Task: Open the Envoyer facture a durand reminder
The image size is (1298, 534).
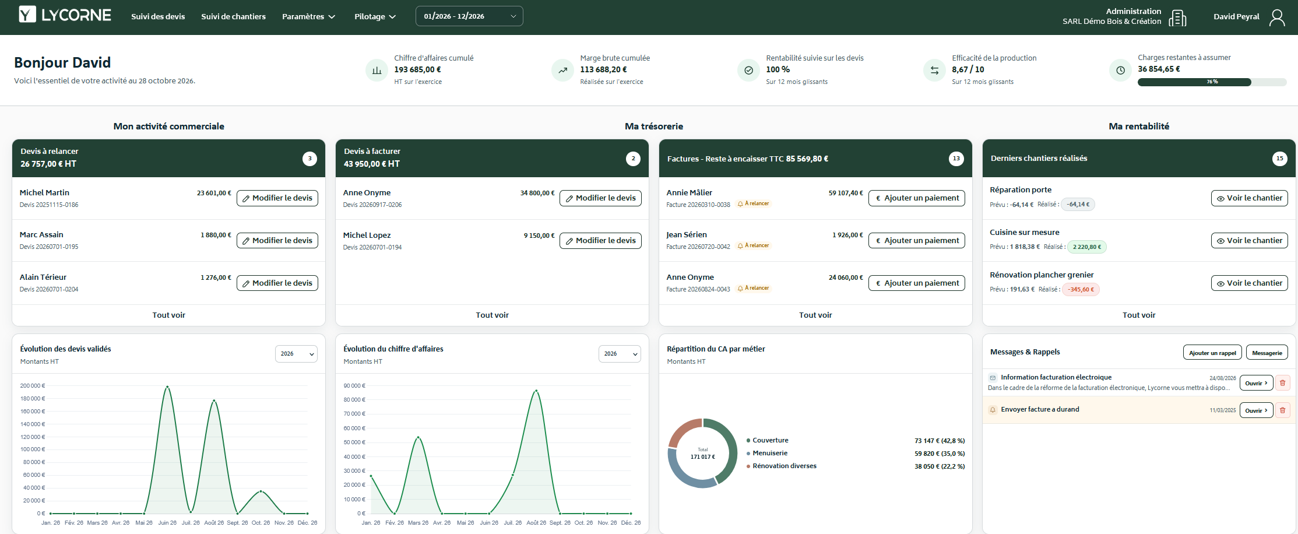Action: pos(1256,410)
